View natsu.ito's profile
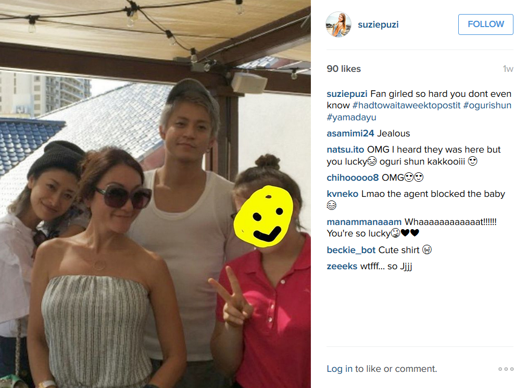This screenshot has height=388, width=527. [345, 149]
